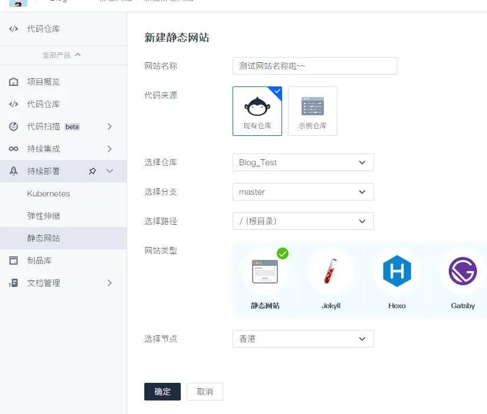Screen dimensions: 487x414
Task: Click the document management icon
Action: pos(14,283)
